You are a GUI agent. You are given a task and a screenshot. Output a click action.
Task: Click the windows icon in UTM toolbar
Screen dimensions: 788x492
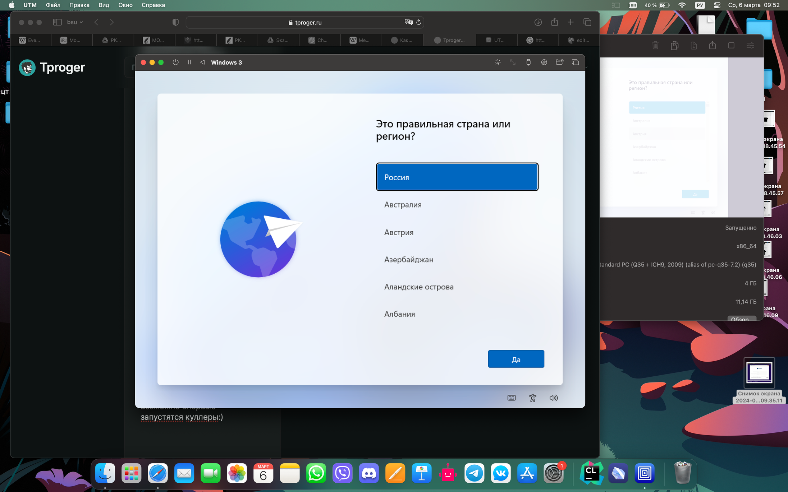pyautogui.click(x=575, y=62)
